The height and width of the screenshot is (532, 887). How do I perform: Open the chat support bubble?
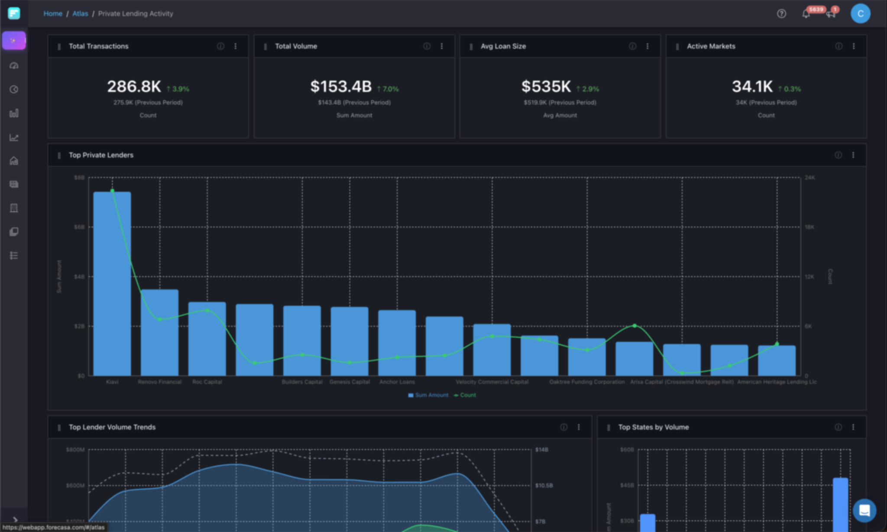[x=865, y=510]
